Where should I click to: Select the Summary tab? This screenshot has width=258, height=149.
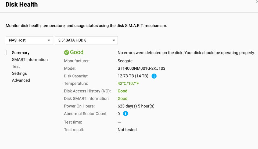21,53
